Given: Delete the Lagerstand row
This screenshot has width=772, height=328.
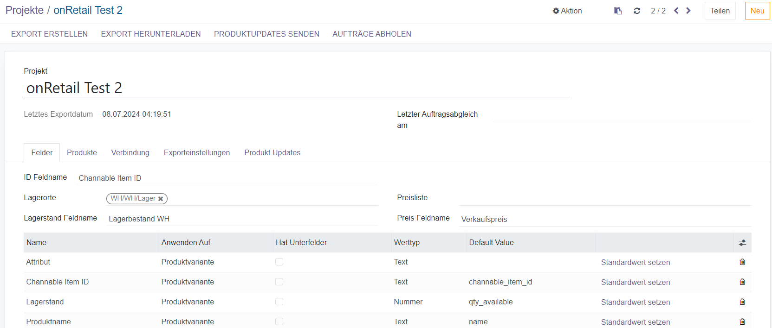Looking at the screenshot, I should click(742, 302).
